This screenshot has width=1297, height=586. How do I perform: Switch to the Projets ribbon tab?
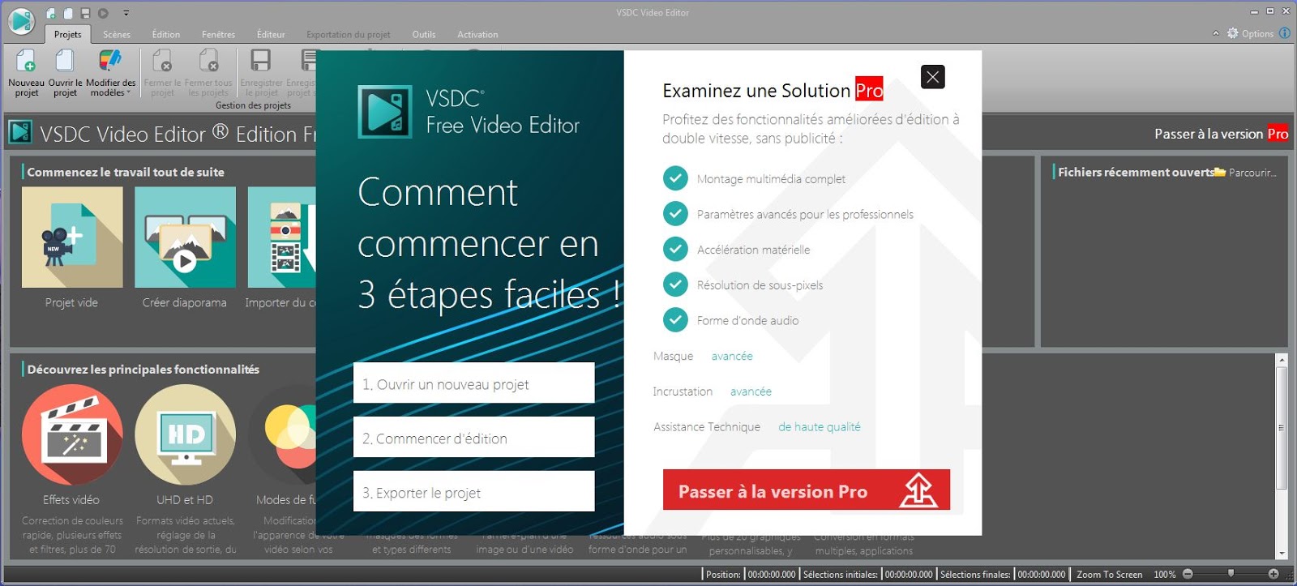point(67,34)
